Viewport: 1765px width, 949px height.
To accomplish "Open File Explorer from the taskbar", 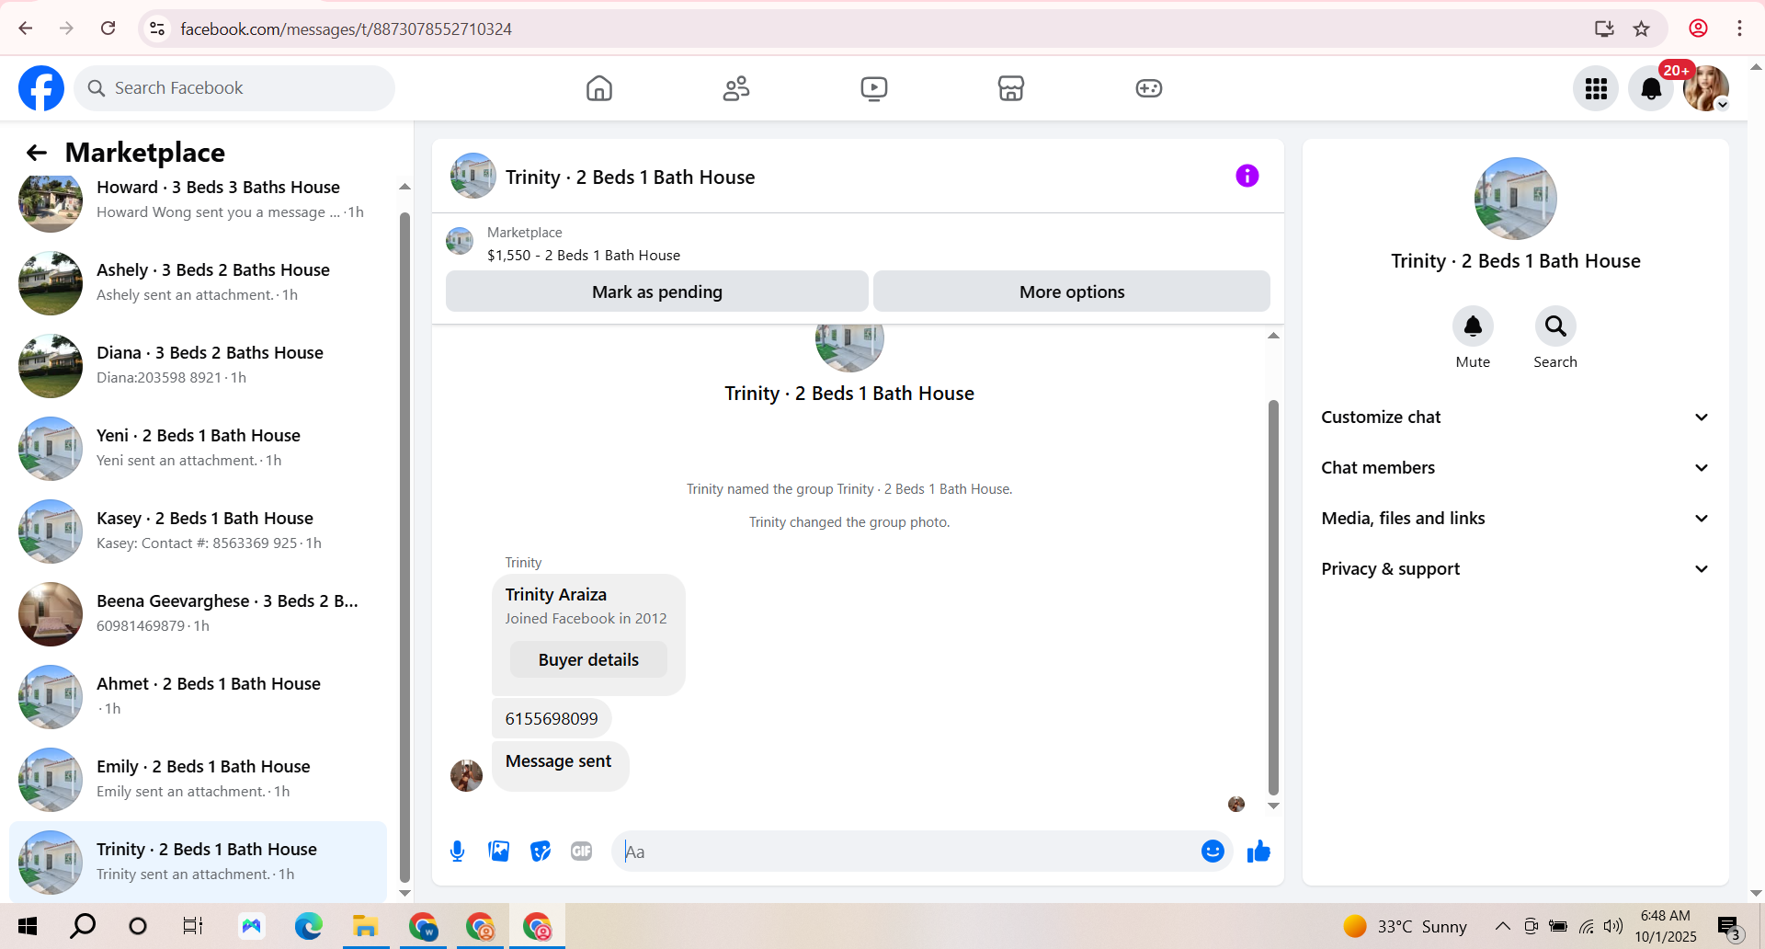I will pos(365,926).
